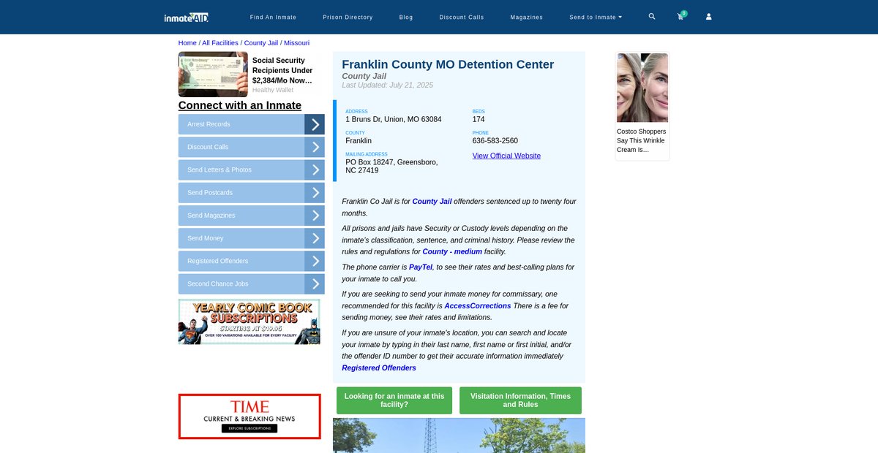Open the PayTel phone carrier link

421,267
